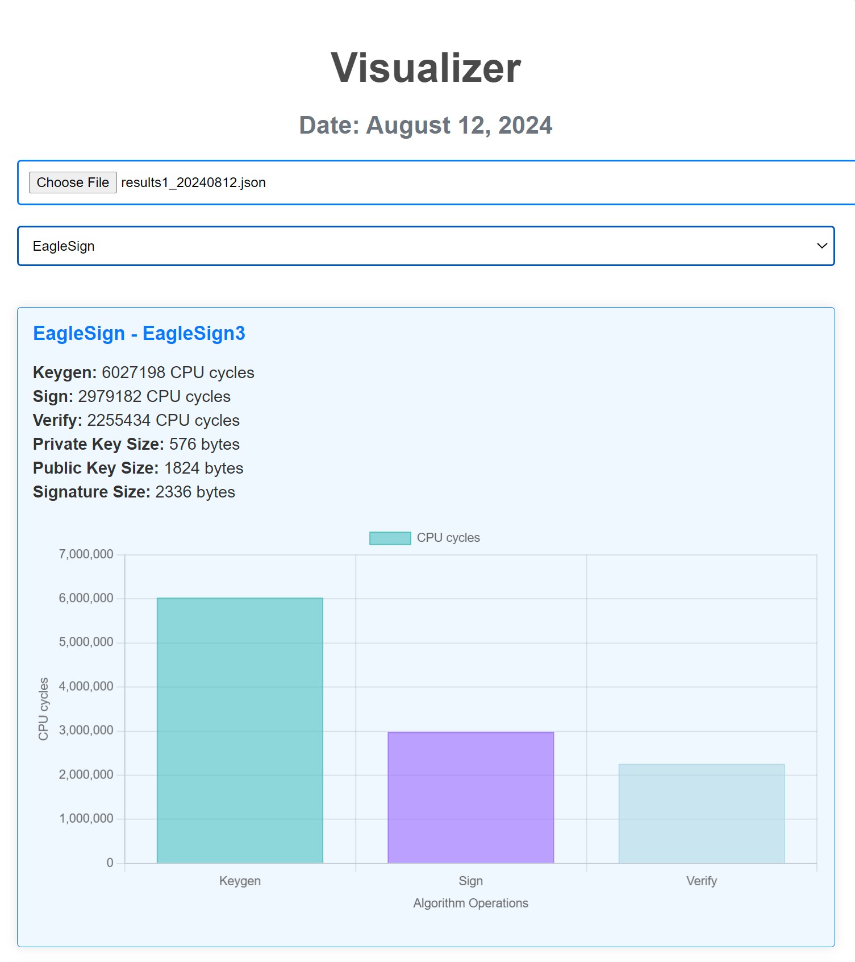Click the dropdown chevron arrow
This screenshot has width=855, height=962.
(821, 246)
